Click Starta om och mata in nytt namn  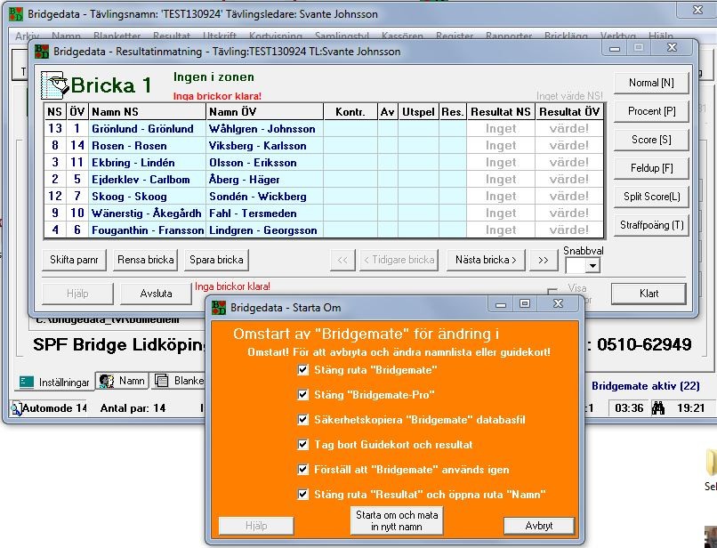(x=397, y=520)
